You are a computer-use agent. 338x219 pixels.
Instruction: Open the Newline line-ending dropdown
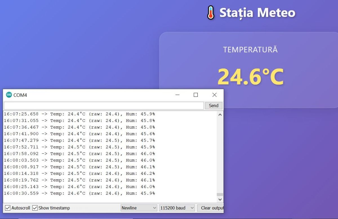pyautogui.click(x=139, y=208)
